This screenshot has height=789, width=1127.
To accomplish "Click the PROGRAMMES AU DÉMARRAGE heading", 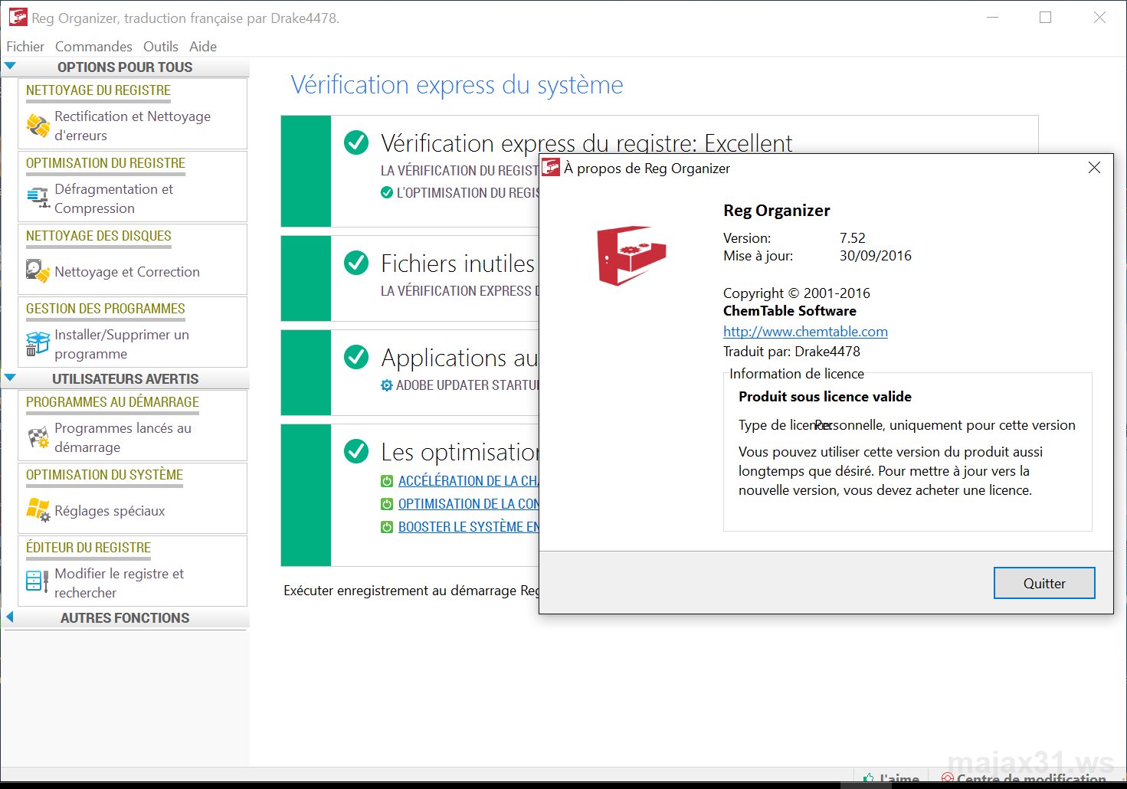I will [113, 402].
